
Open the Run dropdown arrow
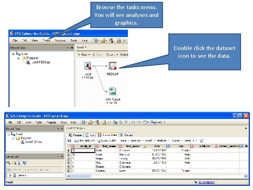click(x=89, y=55)
